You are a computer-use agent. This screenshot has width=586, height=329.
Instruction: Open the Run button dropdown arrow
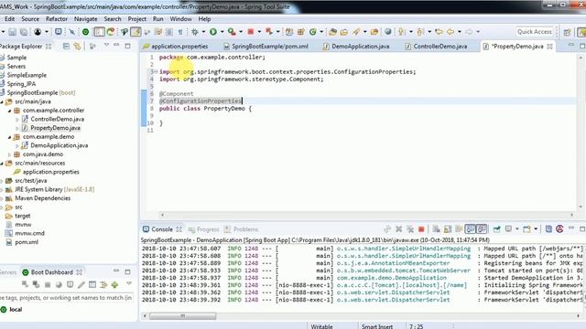pyautogui.click(x=222, y=32)
